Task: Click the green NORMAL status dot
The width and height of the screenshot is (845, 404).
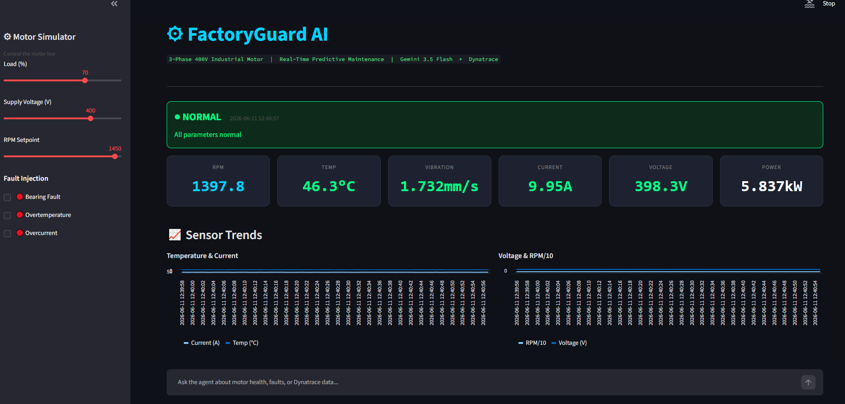Action: coord(178,117)
